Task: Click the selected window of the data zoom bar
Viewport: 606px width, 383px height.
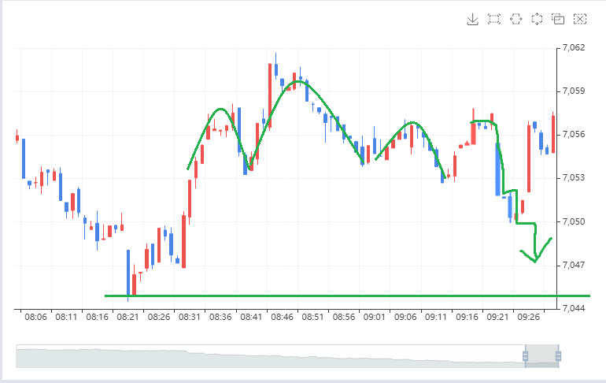Action: 541,356
